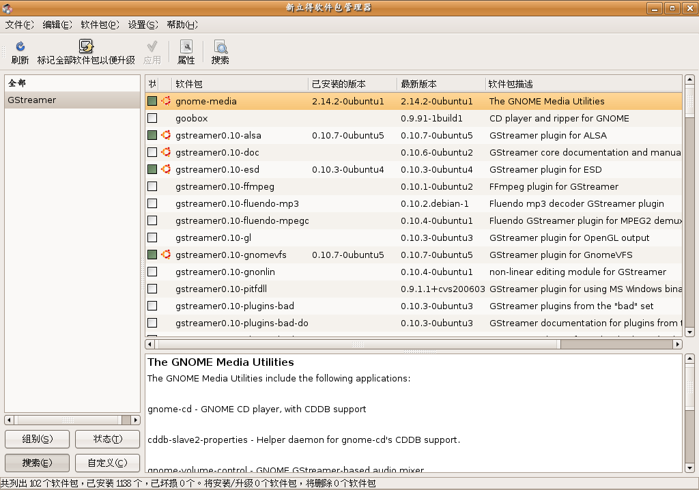Open the 帮助(H) menu
The width and height of the screenshot is (699, 490).
tap(182, 25)
